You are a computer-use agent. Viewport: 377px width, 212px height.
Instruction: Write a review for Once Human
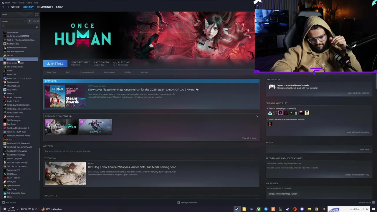(x=283, y=194)
